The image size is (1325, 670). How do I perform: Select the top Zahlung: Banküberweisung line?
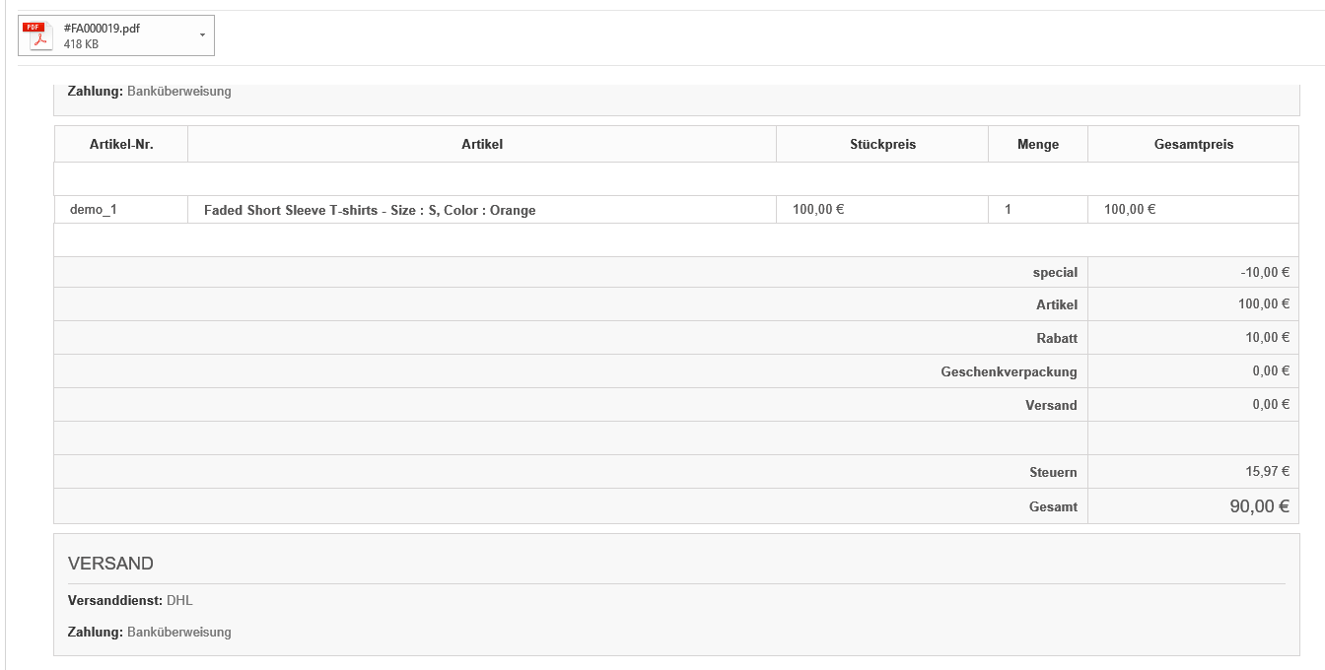(x=150, y=91)
